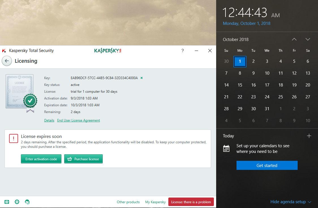This screenshot has height=208, width=318.
Task: Select October 3 in calendar
Action: click(x=267, y=61)
